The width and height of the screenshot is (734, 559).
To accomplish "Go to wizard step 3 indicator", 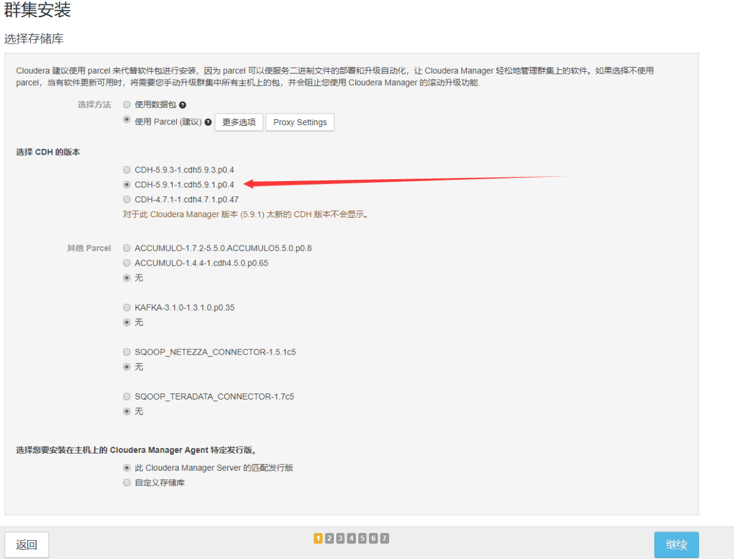I will coord(341,538).
